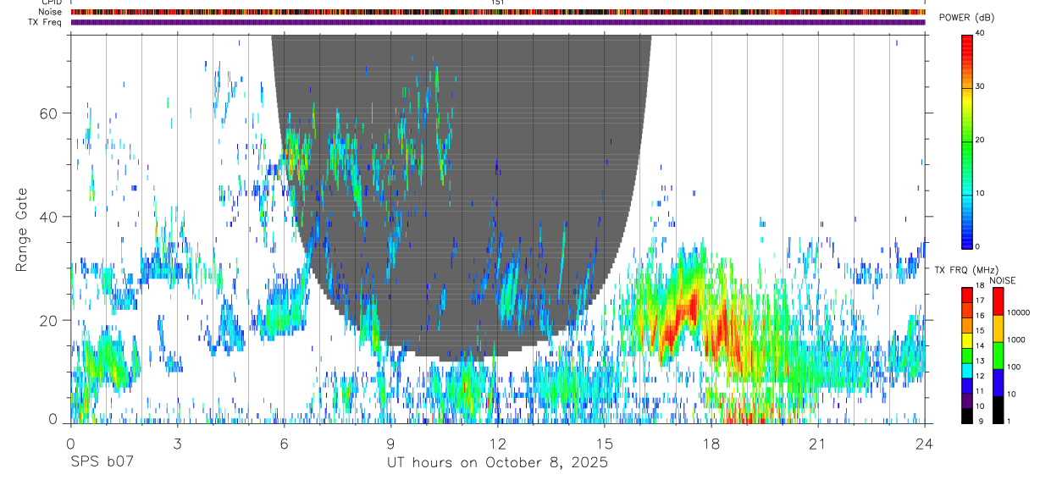Click the 15 hour tick label on the time axis

[x=605, y=444]
